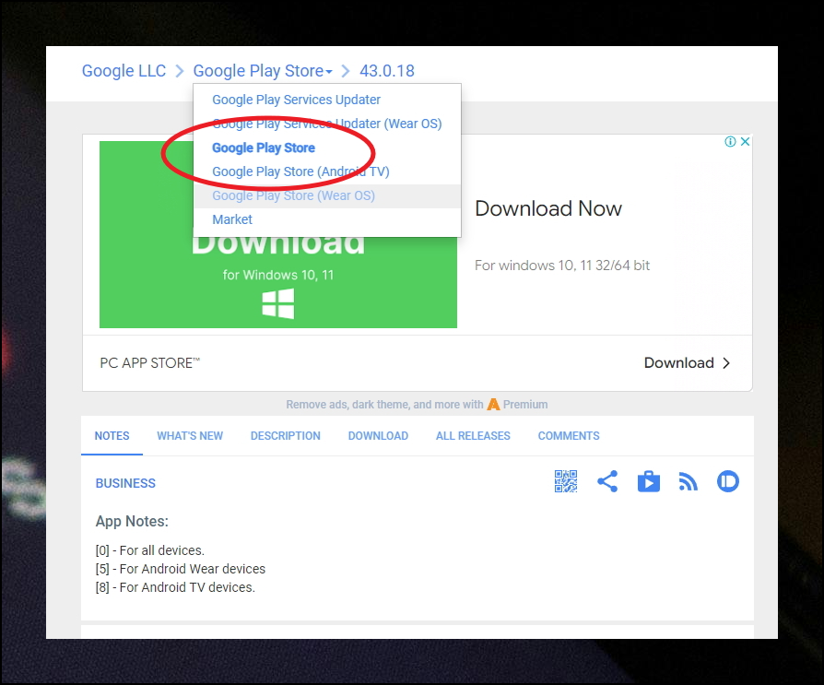Click the Download Now ad heading
This screenshot has height=685, width=824.
[x=548, y=208]
